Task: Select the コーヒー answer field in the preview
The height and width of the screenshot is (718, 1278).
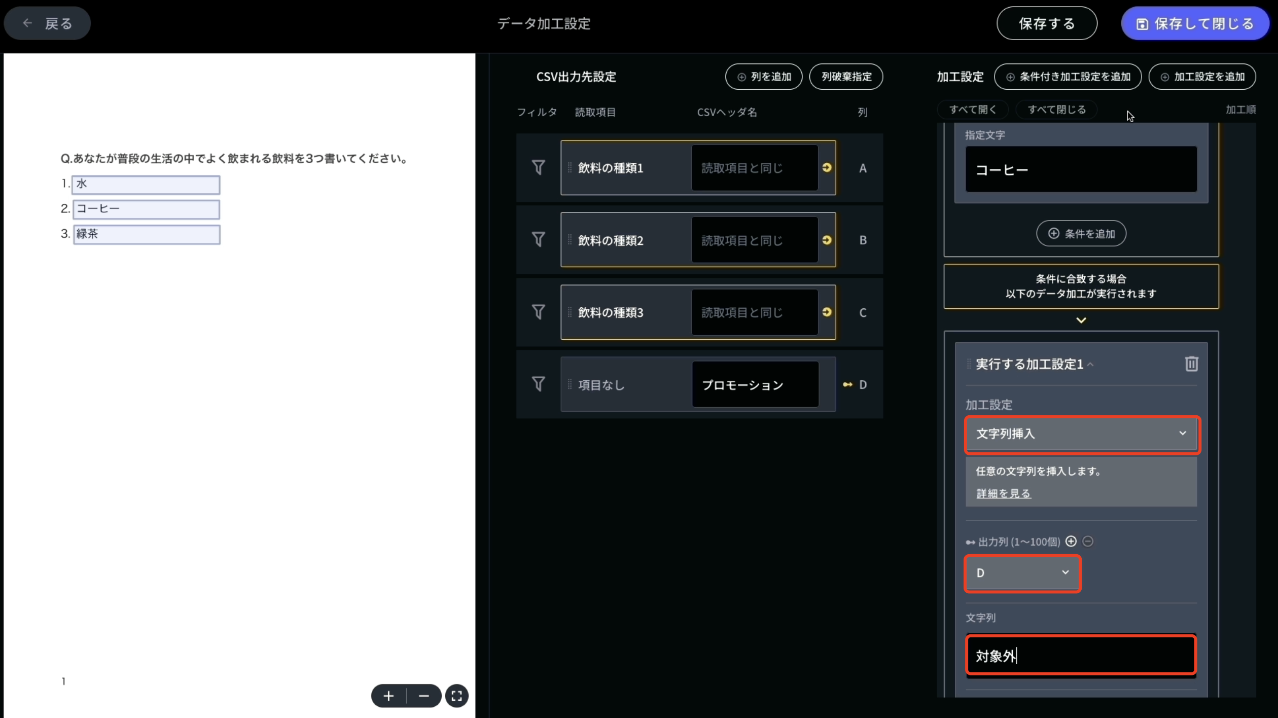Action: [x=147, y=209]
